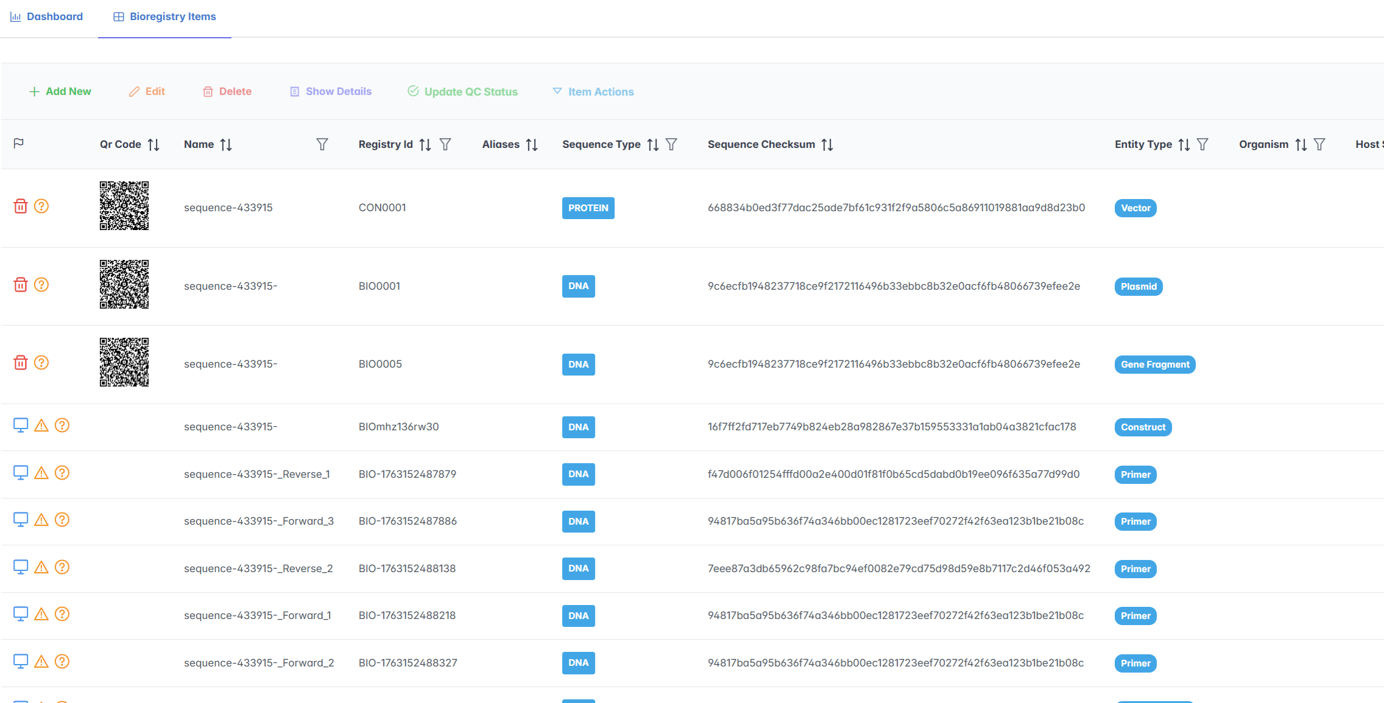Viewport: 1384px width, 703px height.
Task: Open QR code for BIO0001
Action: 124,284
